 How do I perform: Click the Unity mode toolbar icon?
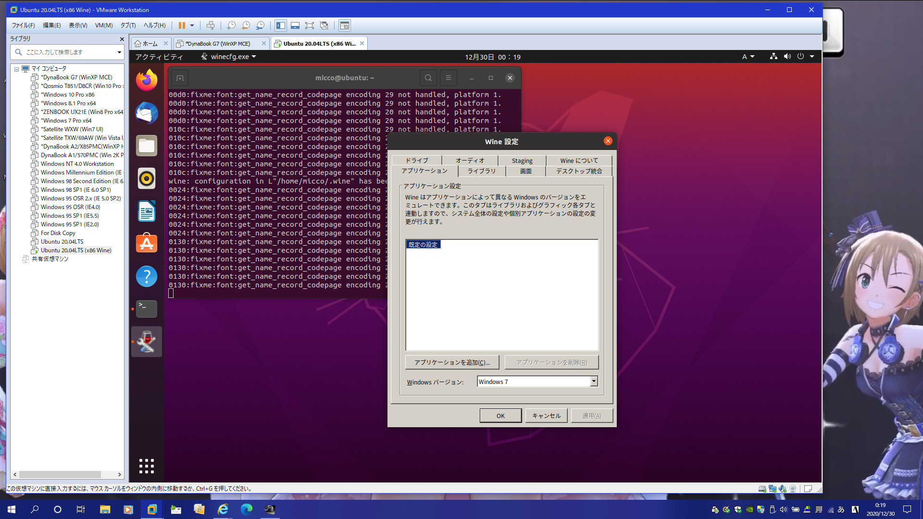(x=324, y=25)
